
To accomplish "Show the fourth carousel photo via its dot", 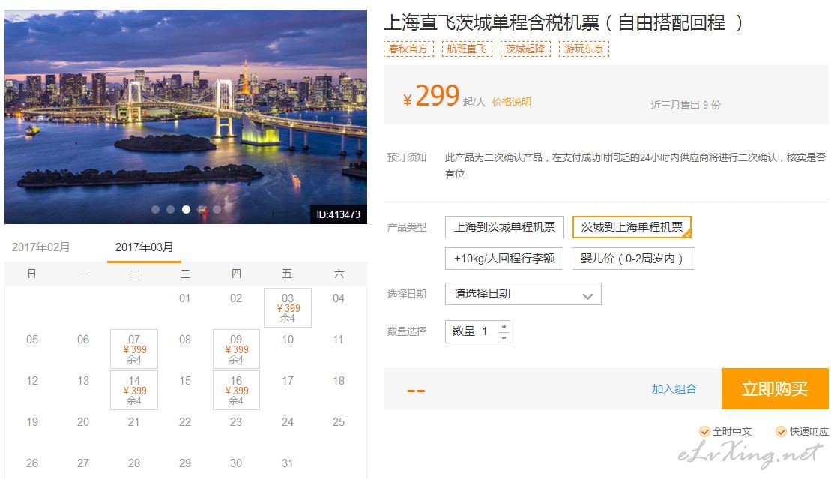I will (202, 210).
